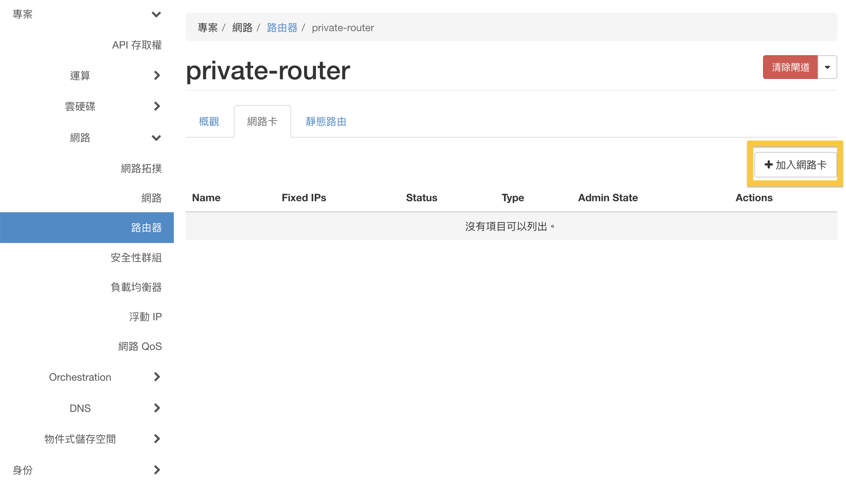Go to 網路拓撲 sidebar item
Image resolution: width=846 pixels, height=486 pixels.
tap(141, 168)
